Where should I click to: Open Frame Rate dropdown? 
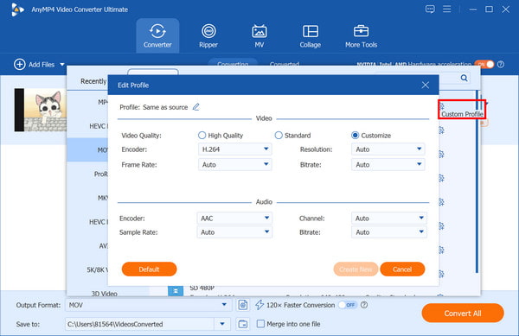pyautogui.click(x=235, y=164)
